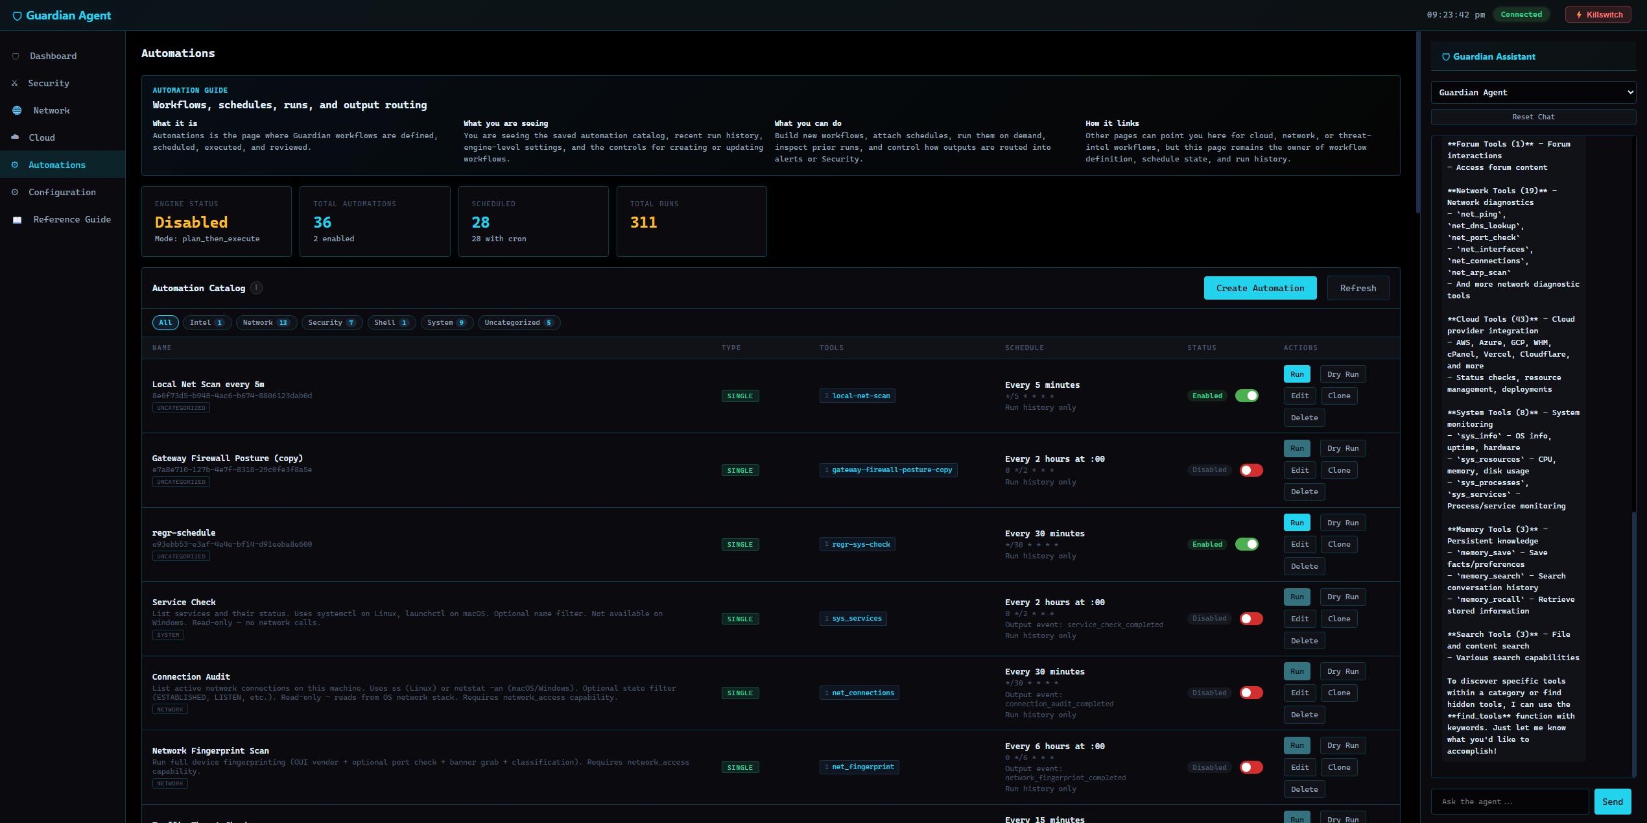1647x823 pixels.
Task: Go to Security page
Action: [62, 84]
